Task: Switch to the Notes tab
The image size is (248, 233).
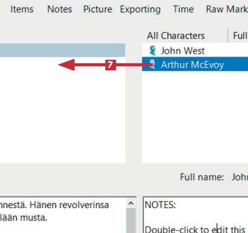Action: (x=60, y=9)
